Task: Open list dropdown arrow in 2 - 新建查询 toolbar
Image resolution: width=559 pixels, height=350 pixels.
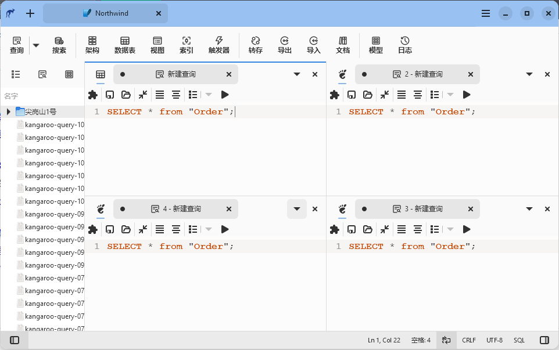Action: [450, 95]
